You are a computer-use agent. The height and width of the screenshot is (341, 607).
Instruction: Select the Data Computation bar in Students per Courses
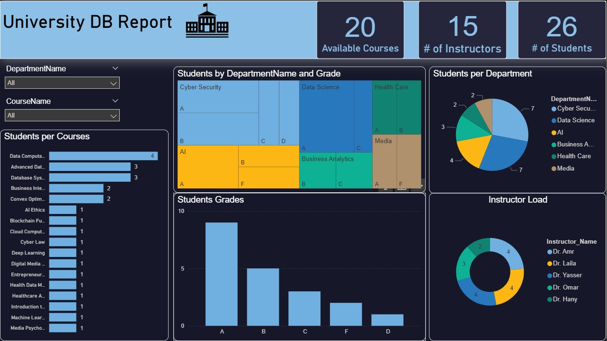(x=103, y=156)
